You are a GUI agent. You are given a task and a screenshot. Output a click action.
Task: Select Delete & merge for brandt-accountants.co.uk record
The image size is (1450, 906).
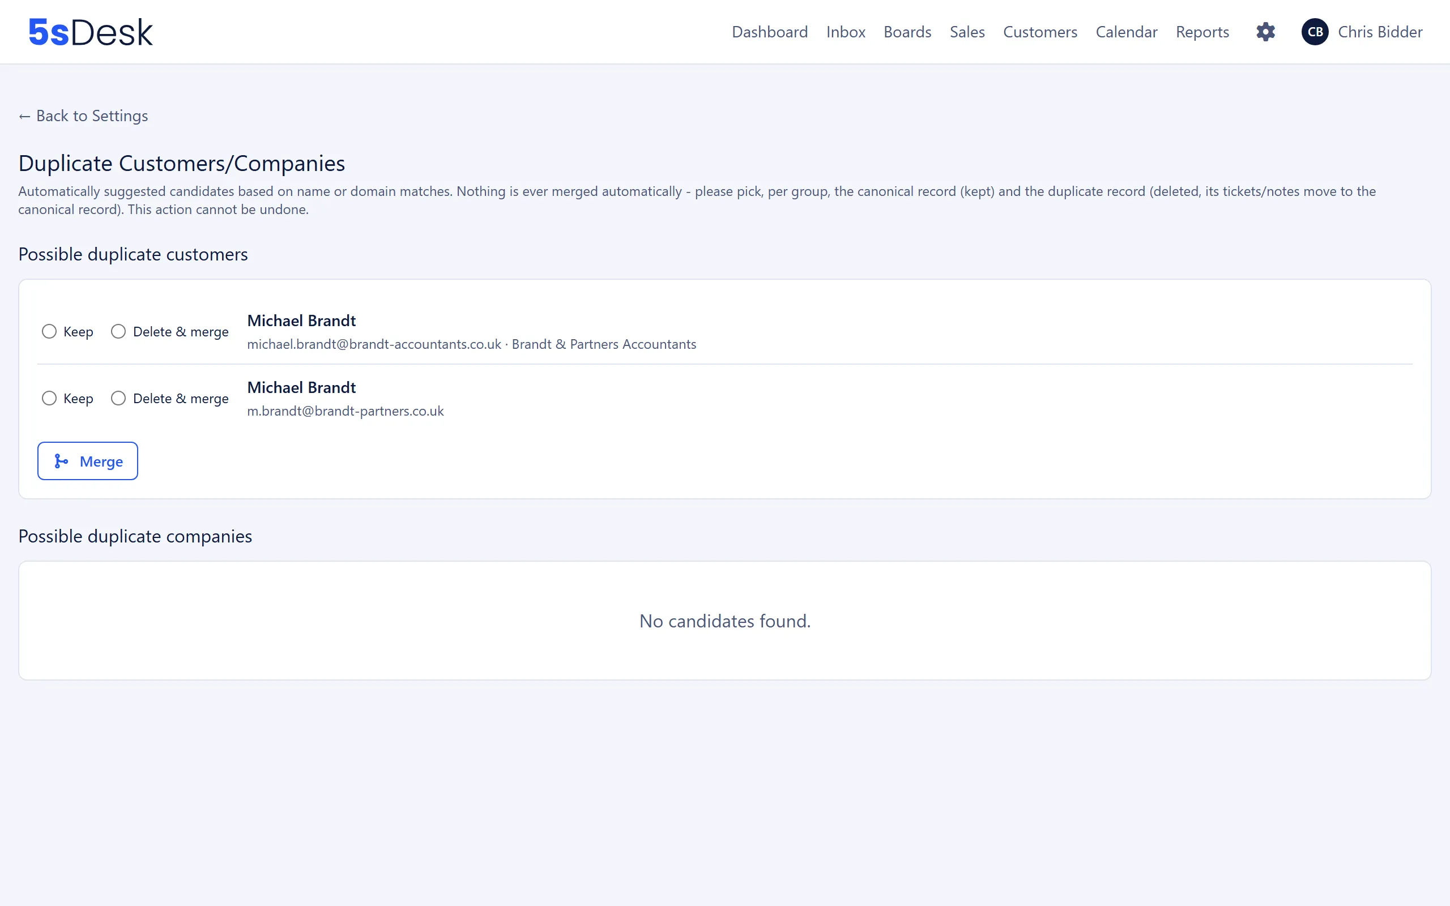[x=118, y=331]
